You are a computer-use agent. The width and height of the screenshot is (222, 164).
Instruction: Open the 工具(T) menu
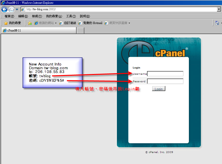click(x=71, y=16)
